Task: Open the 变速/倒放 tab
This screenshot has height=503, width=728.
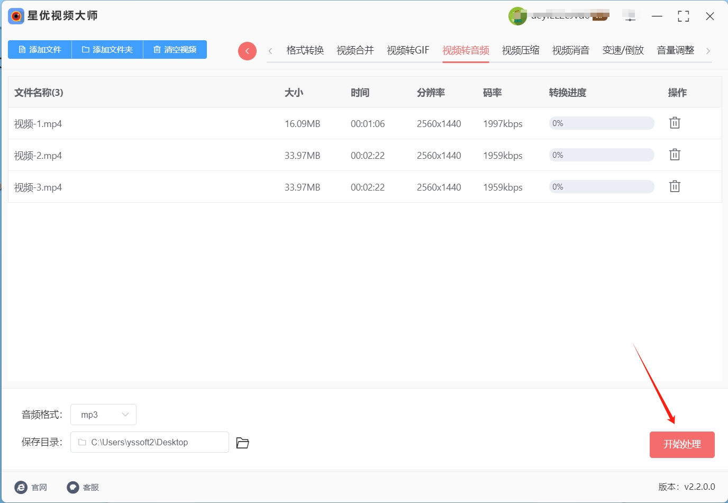Action: pos(623,50)
